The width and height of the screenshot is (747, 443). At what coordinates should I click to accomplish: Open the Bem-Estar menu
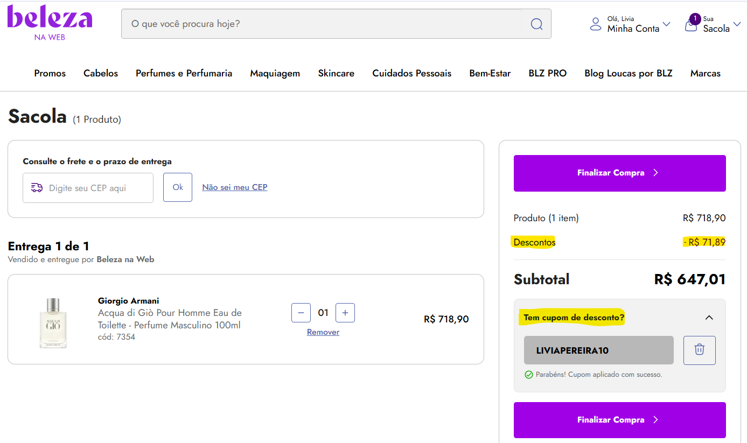click(490, 73)
